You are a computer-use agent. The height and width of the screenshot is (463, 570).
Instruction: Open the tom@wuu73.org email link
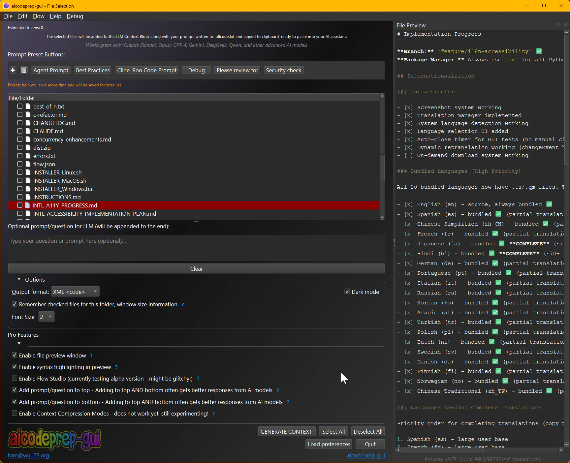point(28,455)
